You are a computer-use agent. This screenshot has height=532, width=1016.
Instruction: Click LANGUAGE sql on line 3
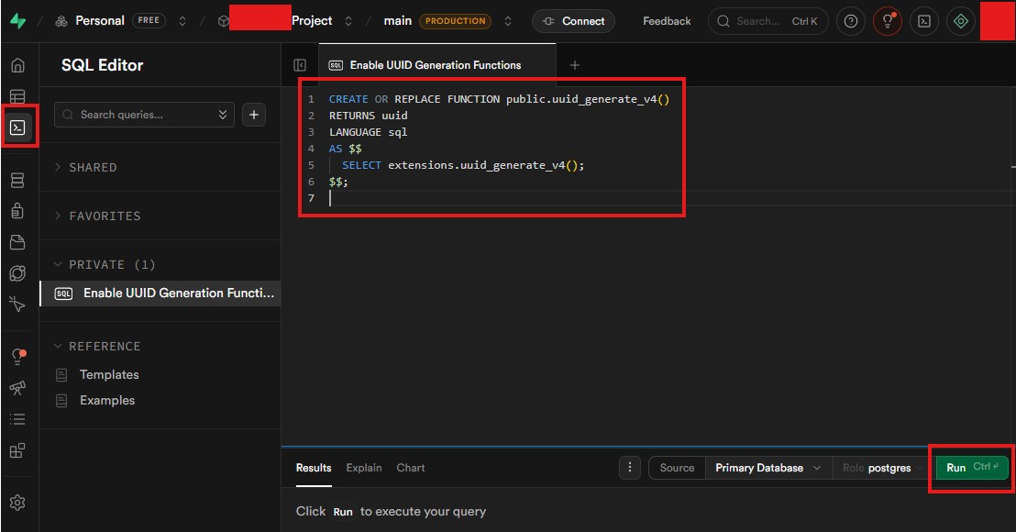[x=368, y=132]
